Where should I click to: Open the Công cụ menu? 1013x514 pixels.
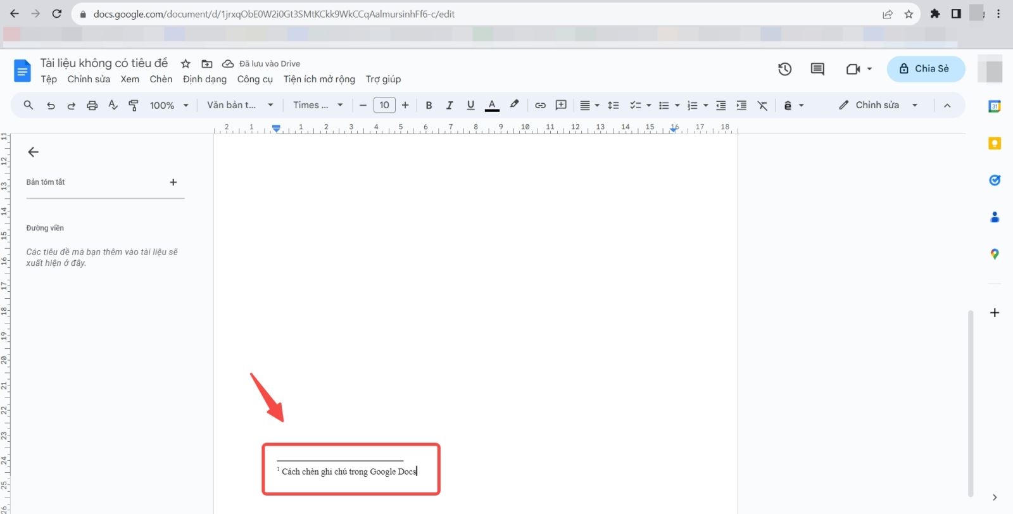click(x=255, y=79)
